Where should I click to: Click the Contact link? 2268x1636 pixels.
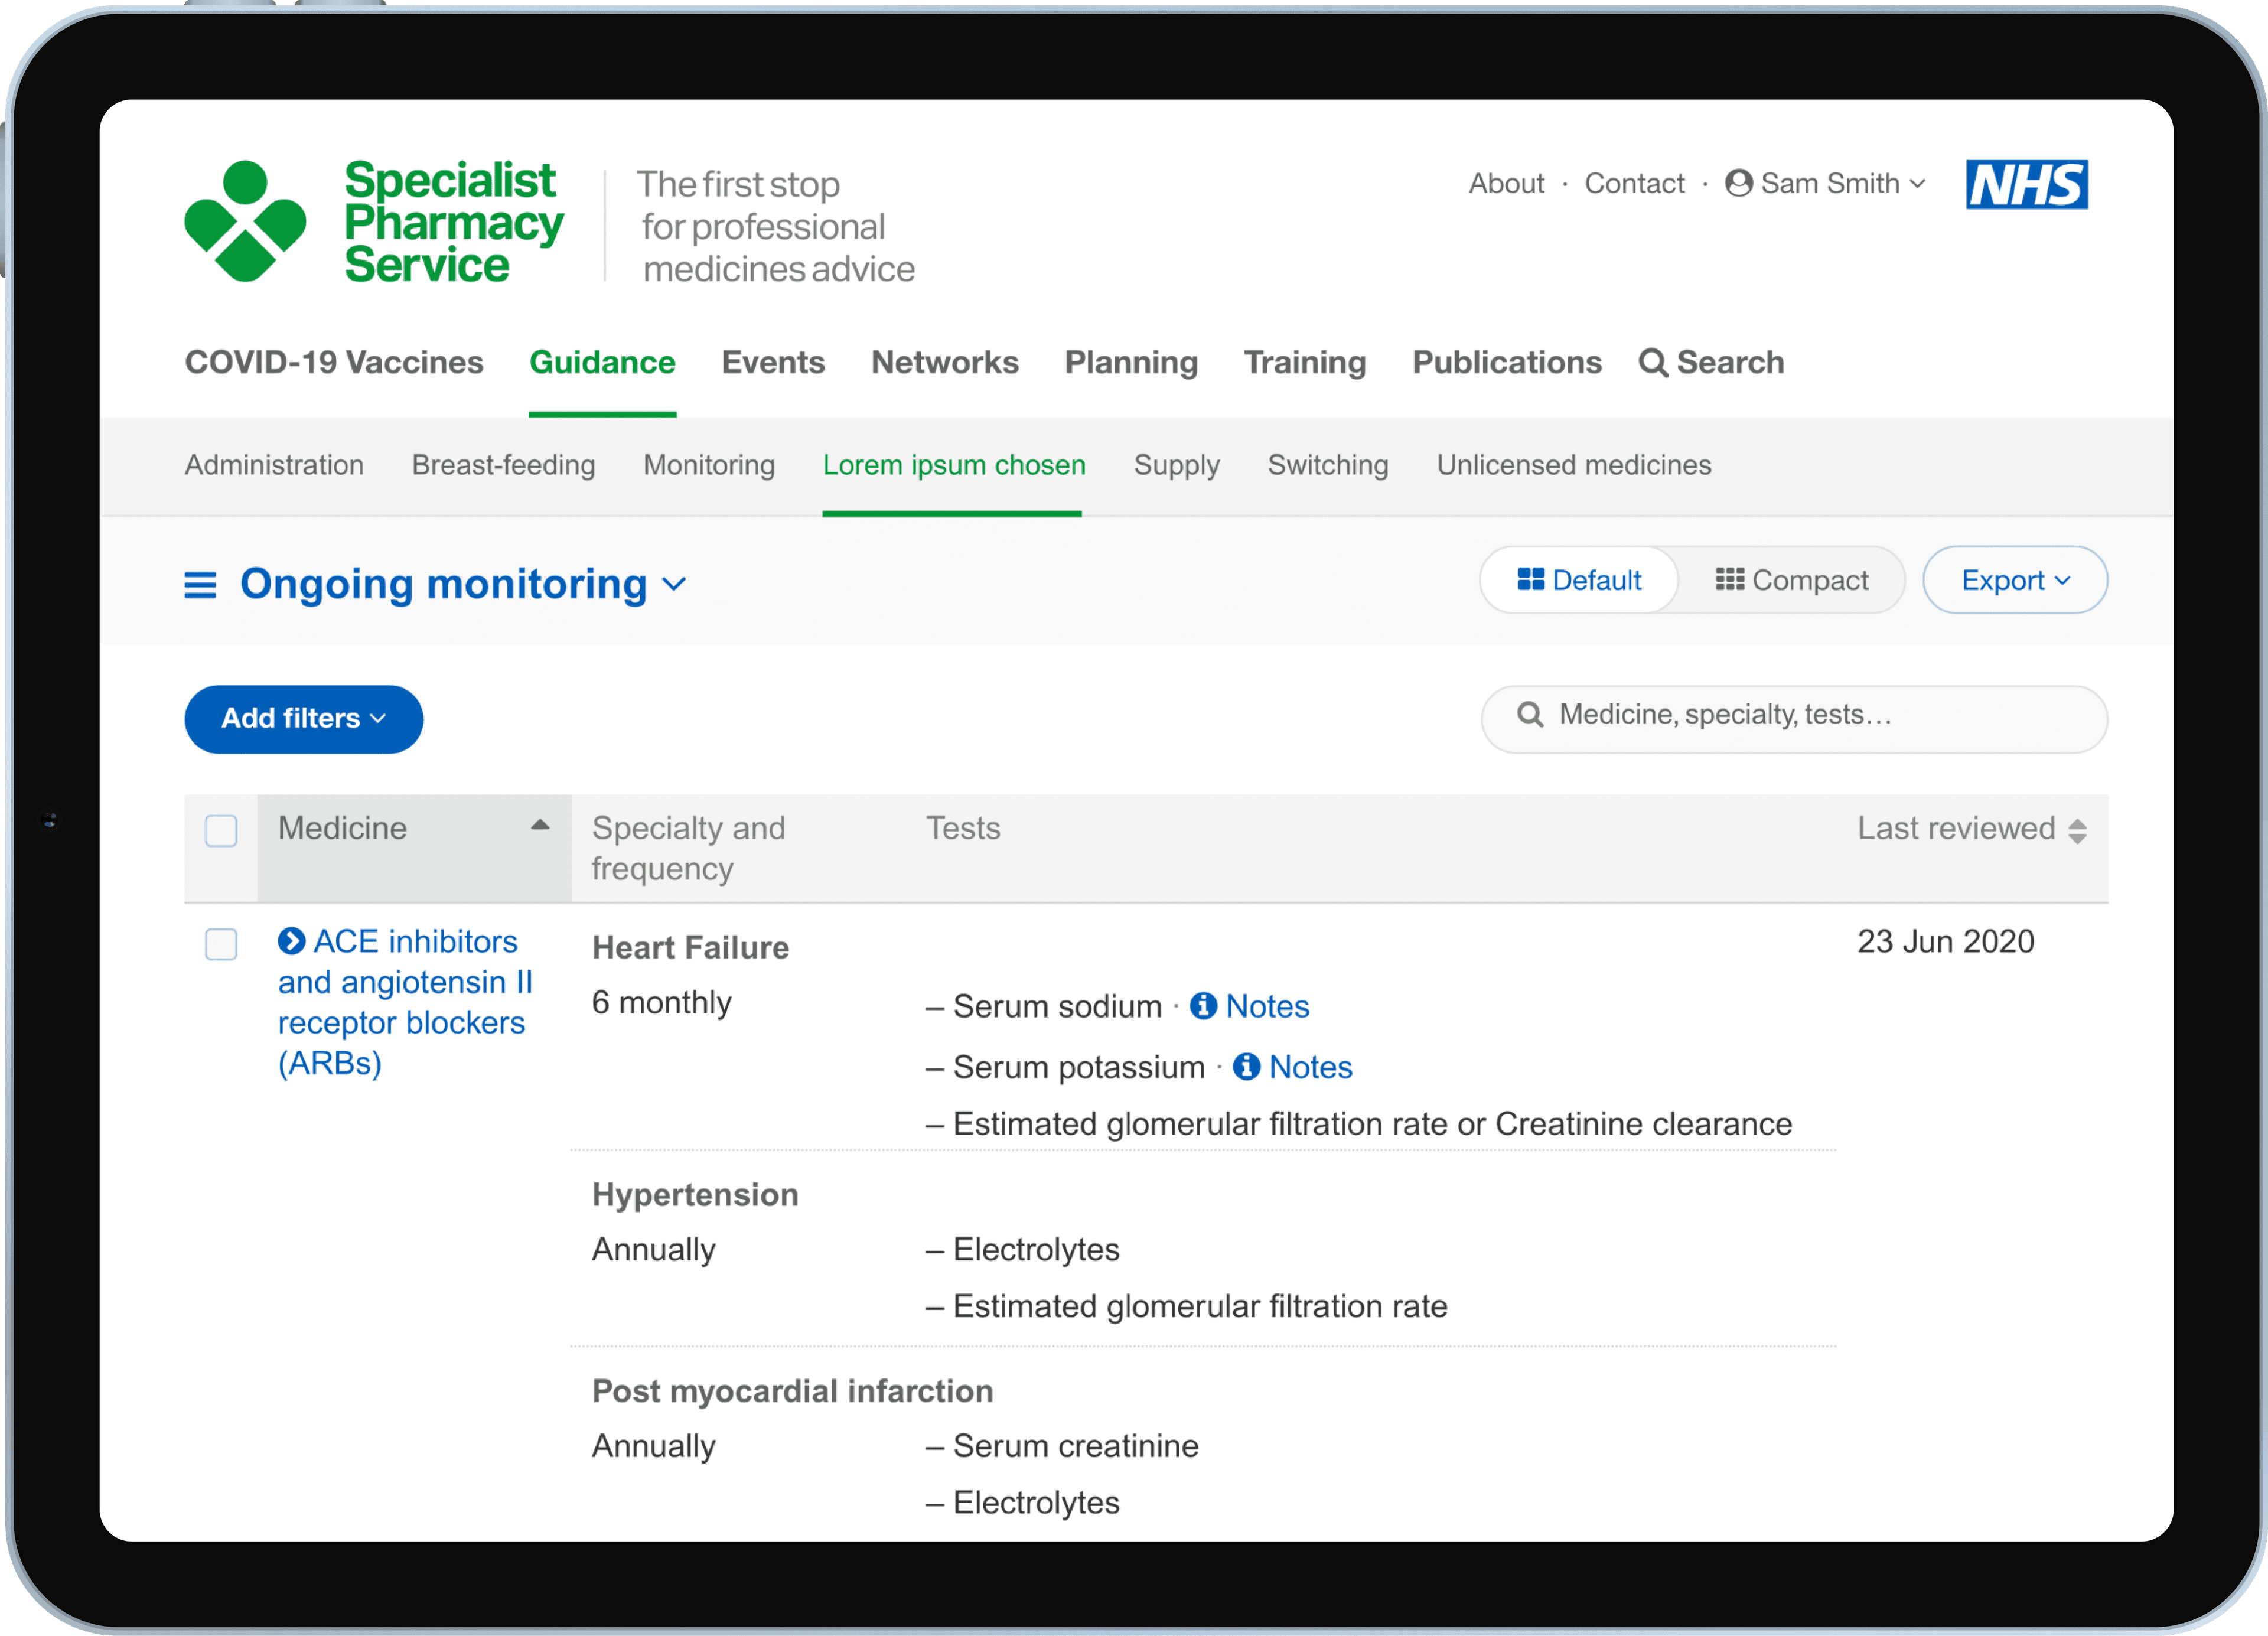click(x=1634, y=184)
